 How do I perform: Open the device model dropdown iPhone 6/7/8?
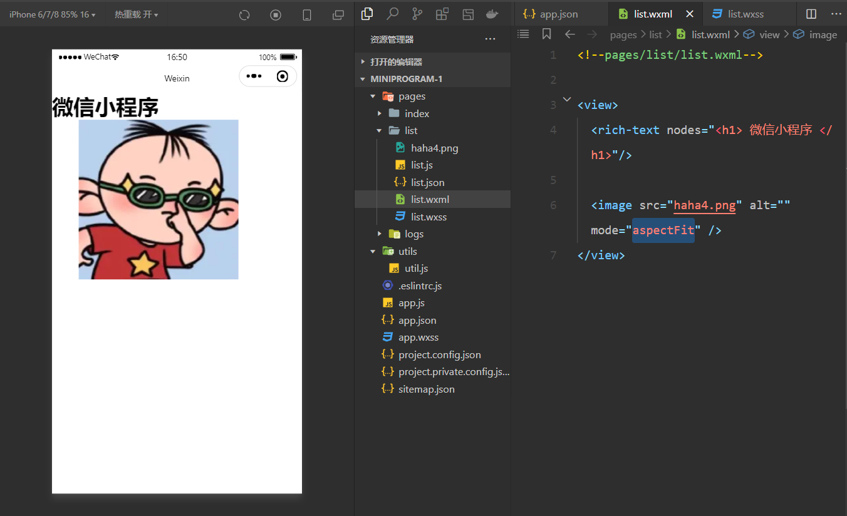52,14
